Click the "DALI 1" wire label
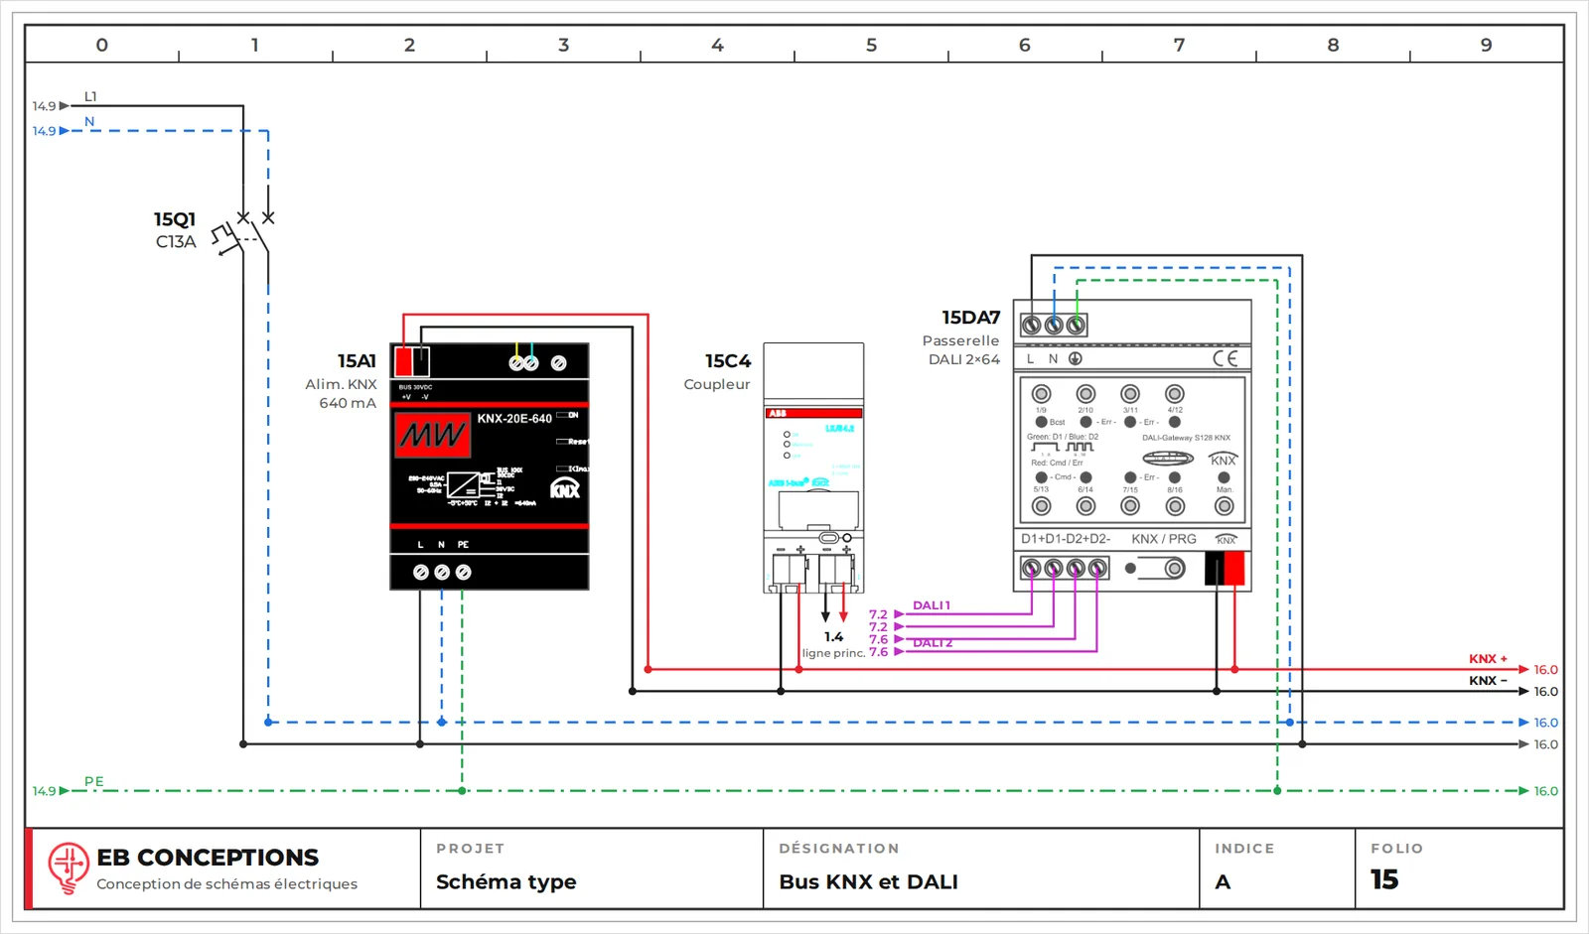Screen dimensions: 1589x934 click(932, 605)
